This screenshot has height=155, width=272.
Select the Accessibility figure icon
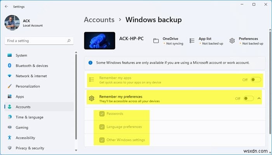click(x=10, y=138)
